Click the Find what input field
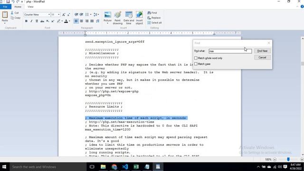 click(230, 51)
